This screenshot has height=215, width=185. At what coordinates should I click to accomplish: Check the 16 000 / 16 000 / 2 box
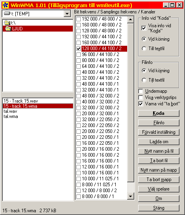click(x=78, y=155)
